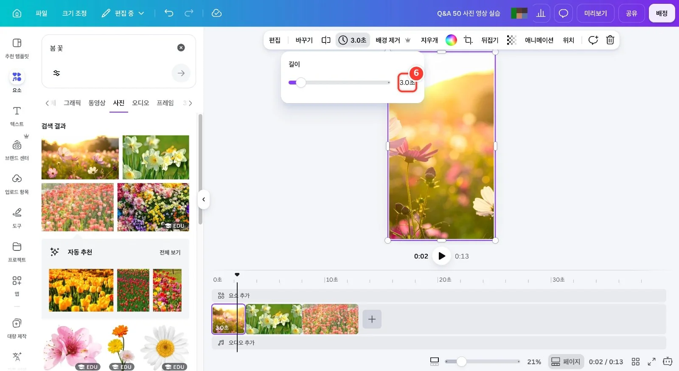Toggle the timeline thumbnail view icon
This screenshot has height=371, width=679.
[435, 362]
